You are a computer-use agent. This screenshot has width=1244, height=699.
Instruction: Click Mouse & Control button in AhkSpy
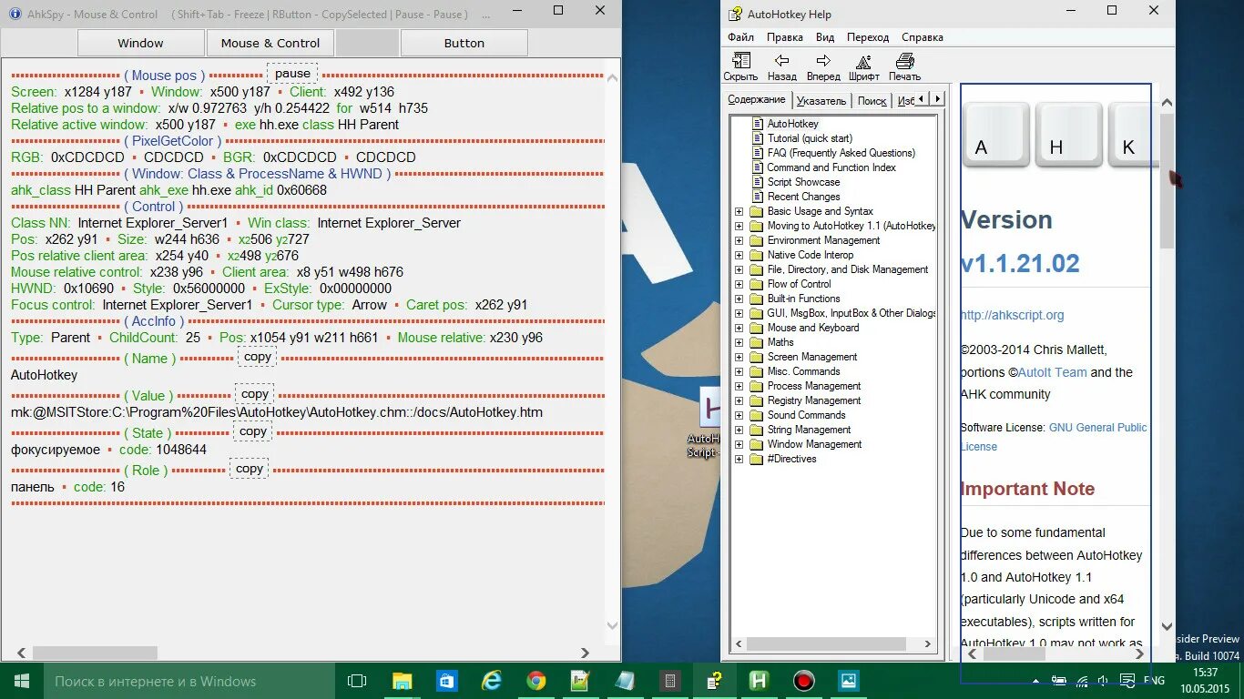coord(270,43)
